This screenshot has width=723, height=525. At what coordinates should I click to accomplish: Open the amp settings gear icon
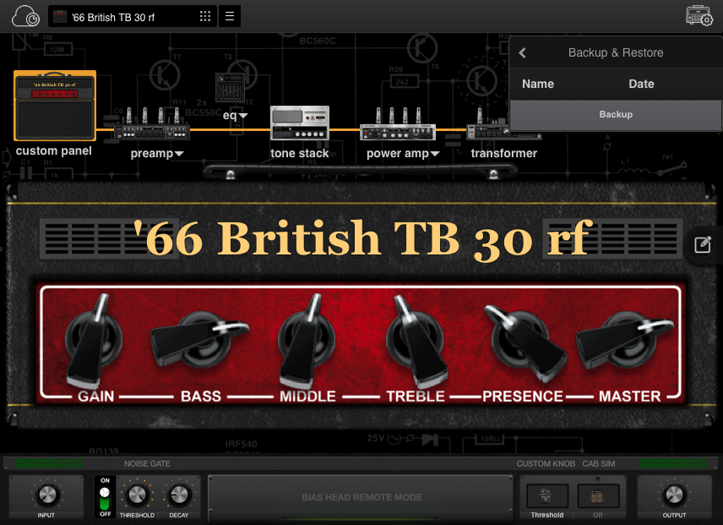[x=700, y=16]
